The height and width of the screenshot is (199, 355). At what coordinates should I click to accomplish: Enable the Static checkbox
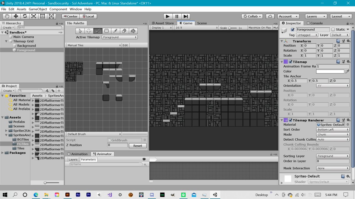(333, 29)
